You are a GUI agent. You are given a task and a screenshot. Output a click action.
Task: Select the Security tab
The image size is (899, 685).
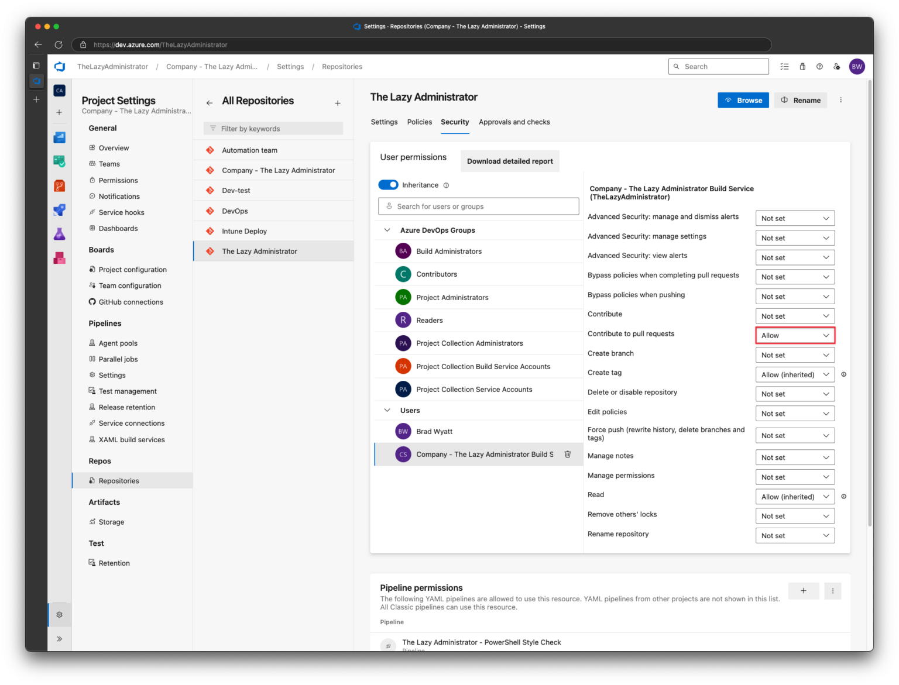(455, 122)
